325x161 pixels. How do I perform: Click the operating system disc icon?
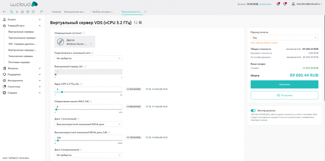pos(61,42)
